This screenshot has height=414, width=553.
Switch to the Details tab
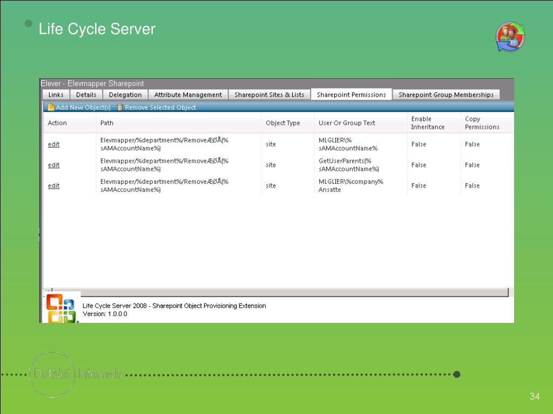pos(86,95)
